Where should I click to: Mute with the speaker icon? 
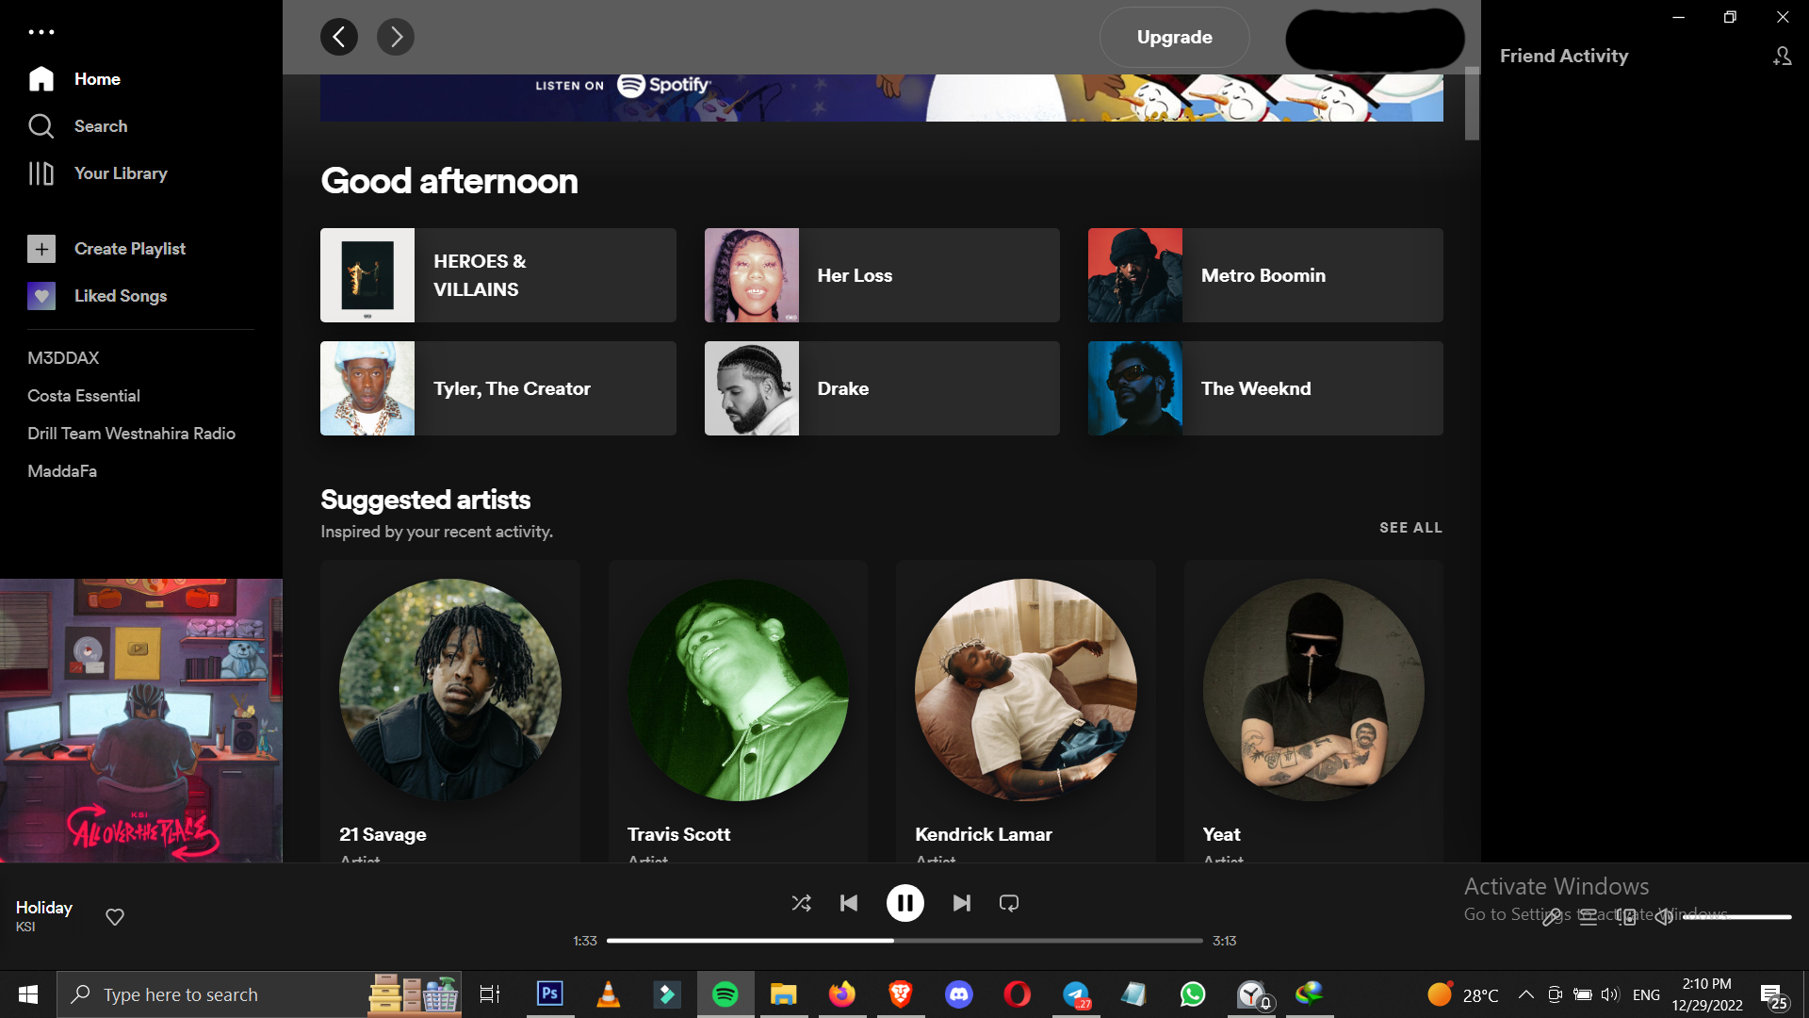pyautogui.click(x=1664, y=917)
